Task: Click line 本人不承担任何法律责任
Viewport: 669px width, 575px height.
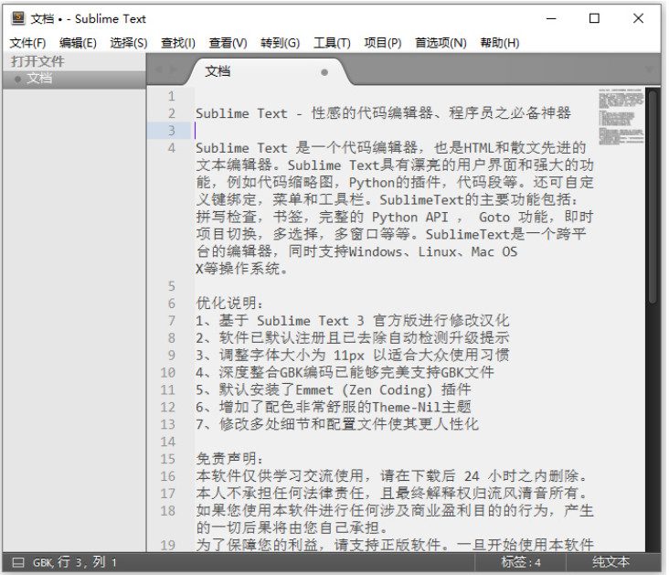Action: (x=392, y=494)
